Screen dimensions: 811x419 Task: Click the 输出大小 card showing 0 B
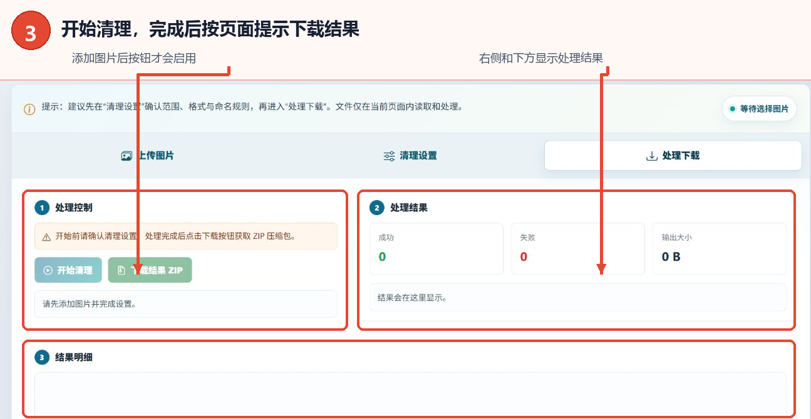click(720, 248)
